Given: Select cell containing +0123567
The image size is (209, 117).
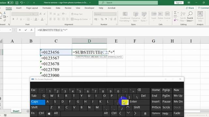Looking at the screenshot, I should click(56, 58).
